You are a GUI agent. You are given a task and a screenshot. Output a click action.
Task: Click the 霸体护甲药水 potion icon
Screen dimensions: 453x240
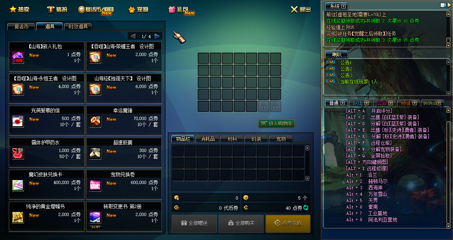18,154
